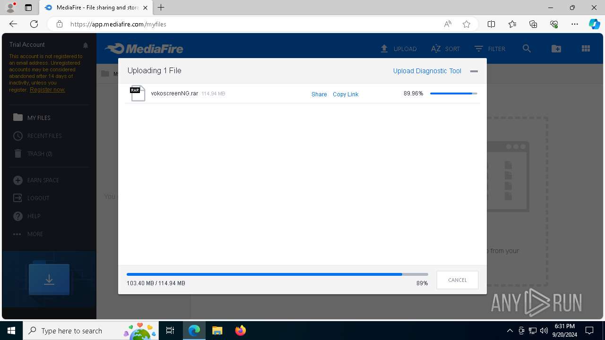Image resolution: width=605 pixels, height=340 pixels.
Task: Open split screen view
Action: pos(492,24)
